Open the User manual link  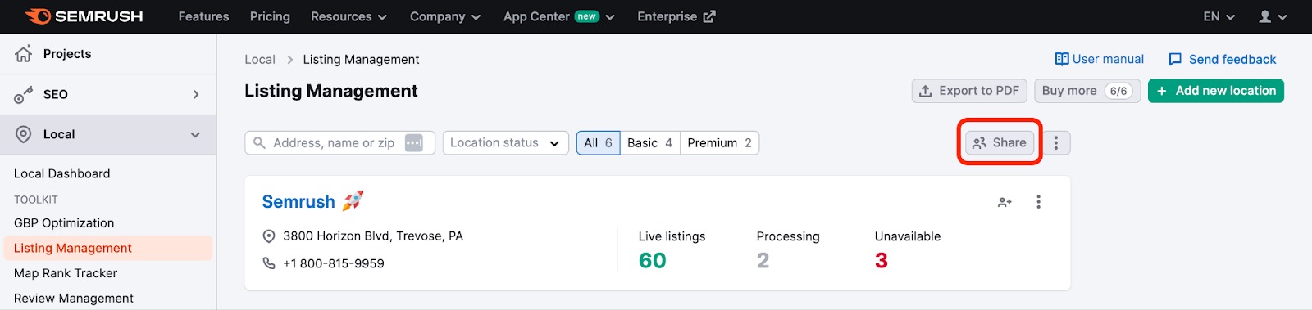(x=1099, y=59)
